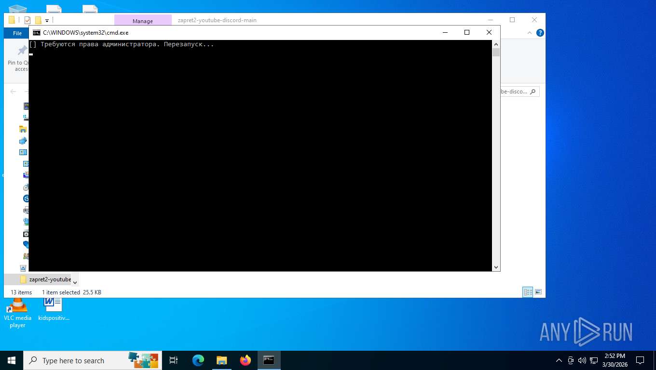Click Recycle Bin icon in Explorer navigation pane
The height and width of the screenshot is (370, 656).
point(23,268)
